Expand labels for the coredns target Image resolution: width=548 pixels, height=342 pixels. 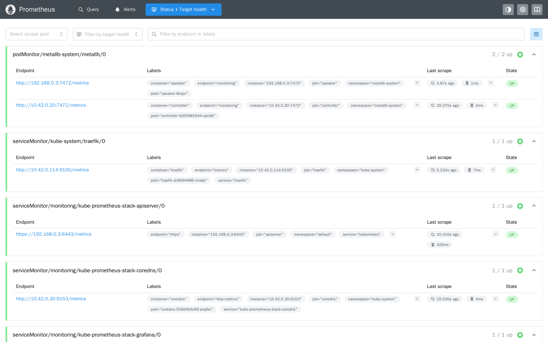tap(417, 299)
